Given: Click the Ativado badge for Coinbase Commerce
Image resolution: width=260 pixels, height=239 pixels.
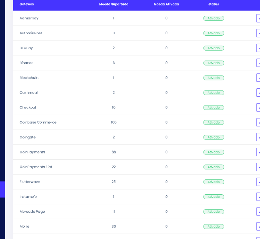Looking at the screenshot, I should point(214,122).
